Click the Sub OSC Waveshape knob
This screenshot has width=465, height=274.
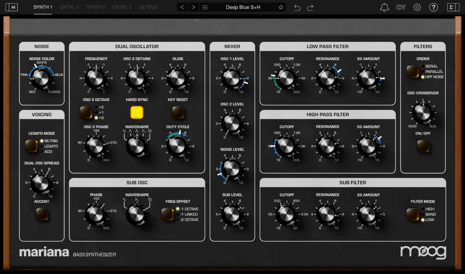tap(137, 214)
